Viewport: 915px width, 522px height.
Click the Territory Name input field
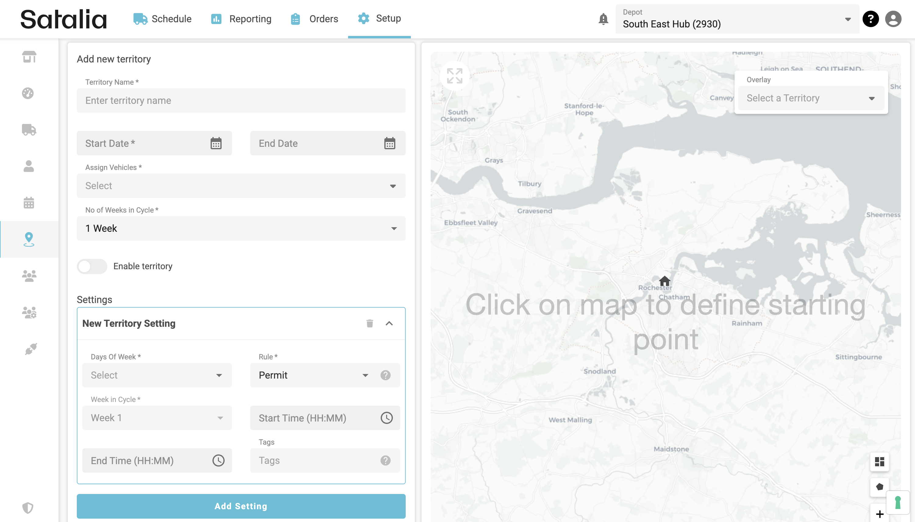point(241,101)
